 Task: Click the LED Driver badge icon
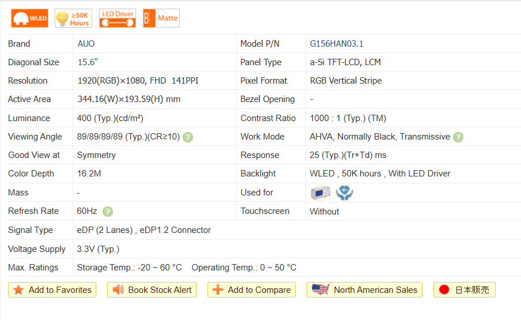coord(118,18)
